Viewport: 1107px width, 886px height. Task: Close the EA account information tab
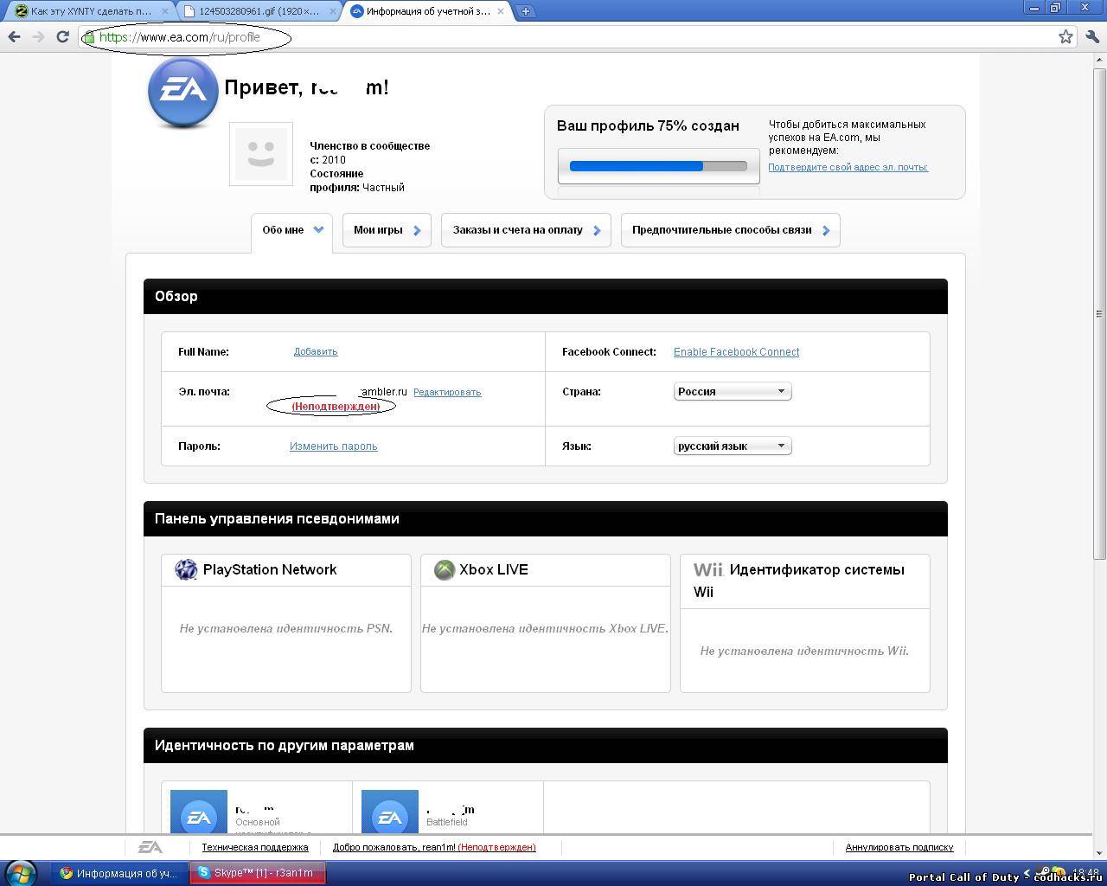point(501,11)
